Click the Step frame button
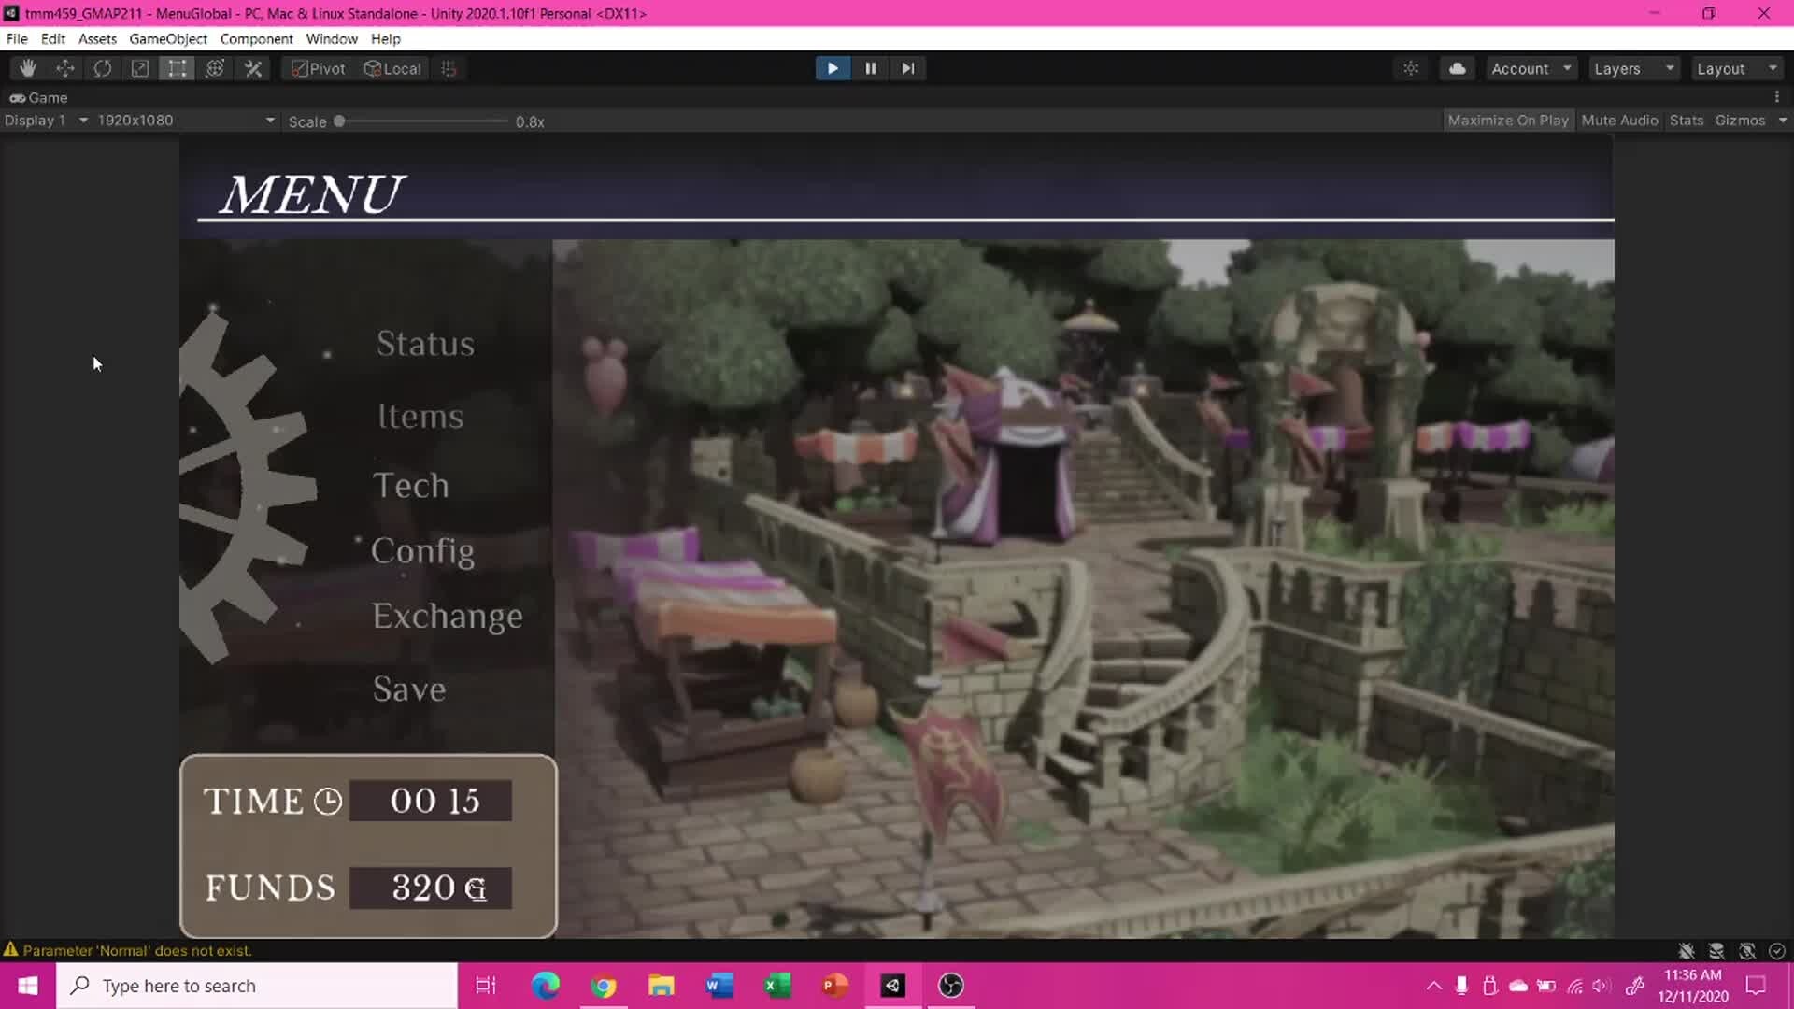 (907, 68)
